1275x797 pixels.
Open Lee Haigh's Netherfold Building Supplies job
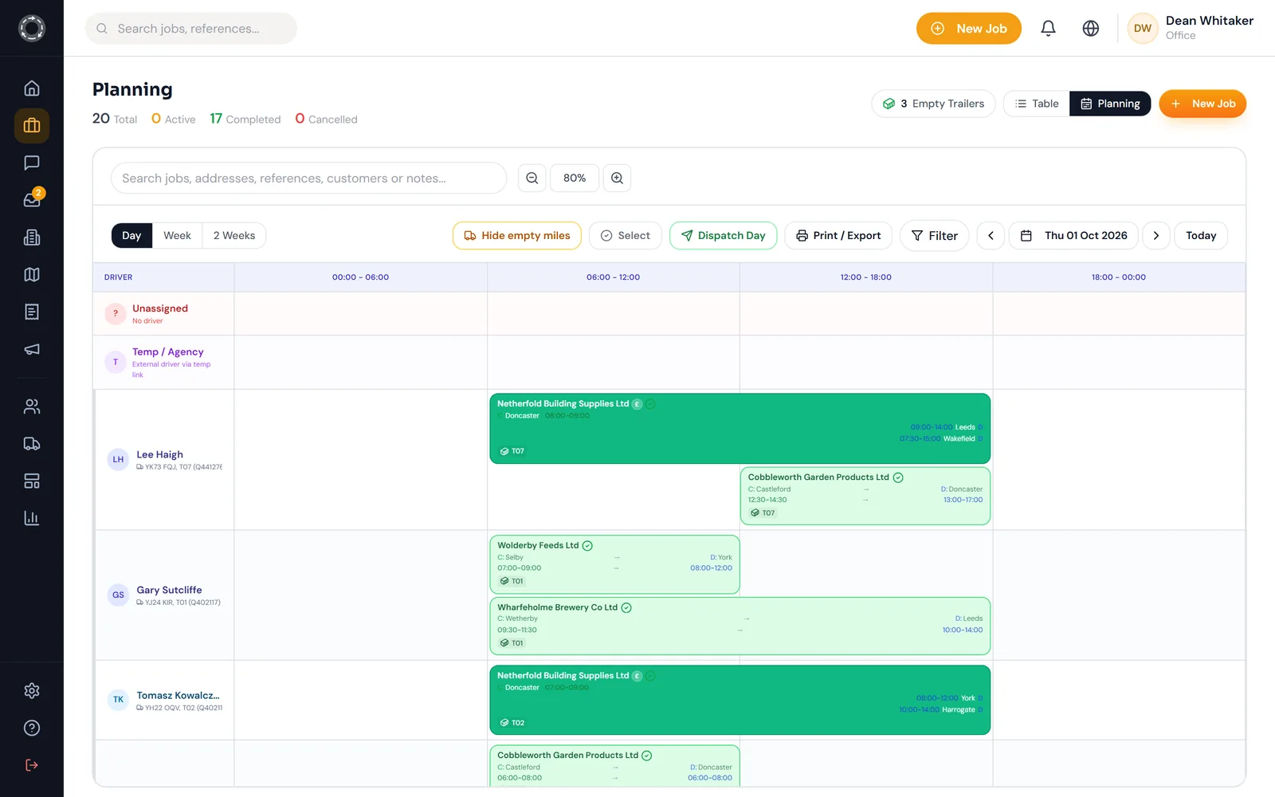739,429
